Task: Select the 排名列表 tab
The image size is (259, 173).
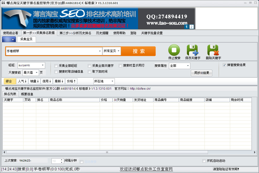Action: [x=10, y=94]
